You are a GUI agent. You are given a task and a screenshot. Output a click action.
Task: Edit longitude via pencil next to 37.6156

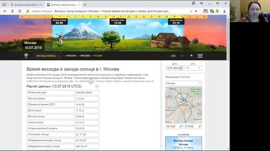200,127
